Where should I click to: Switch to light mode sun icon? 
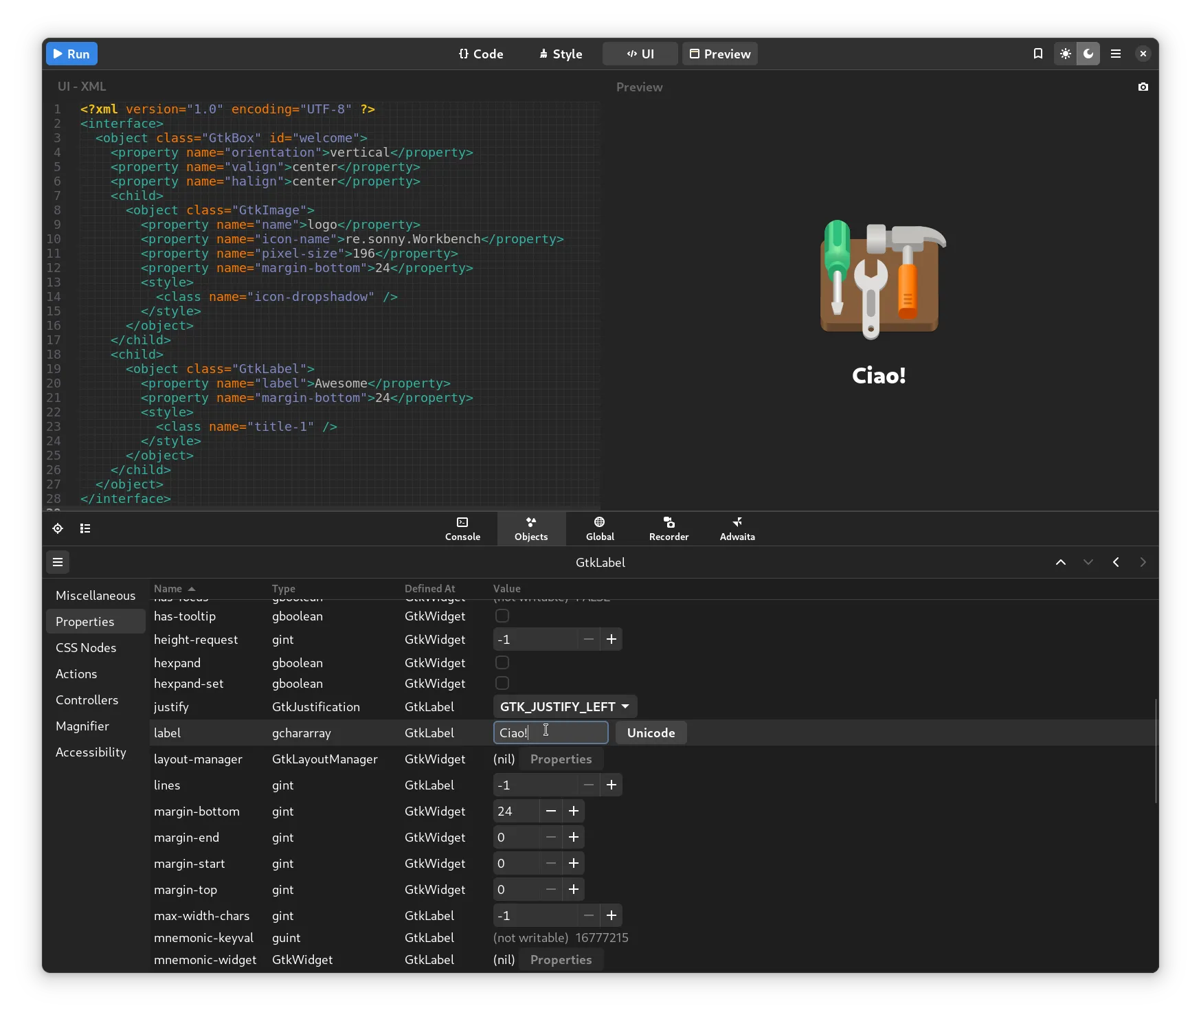click(x=1065, y=54)
